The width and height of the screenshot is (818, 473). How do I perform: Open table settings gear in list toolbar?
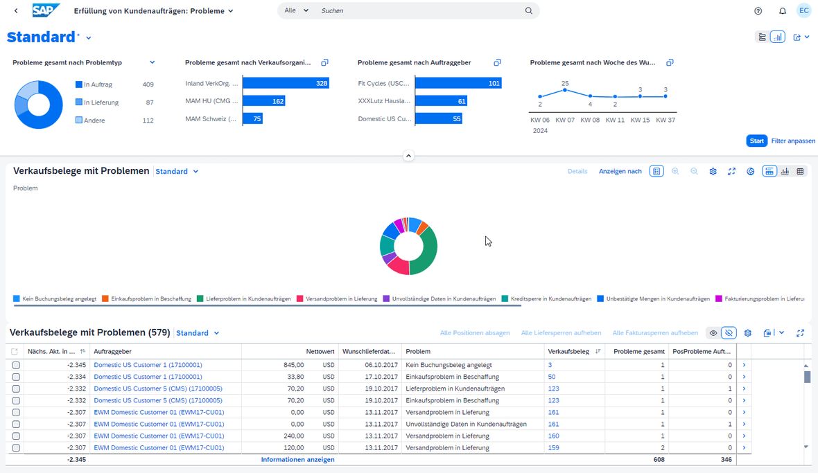(747, 333)
